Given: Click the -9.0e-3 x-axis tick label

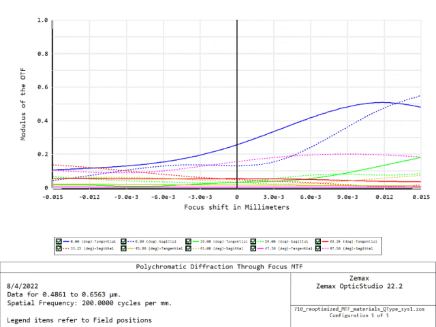Looking at the screenshot, I should click(x=126, y=197).
